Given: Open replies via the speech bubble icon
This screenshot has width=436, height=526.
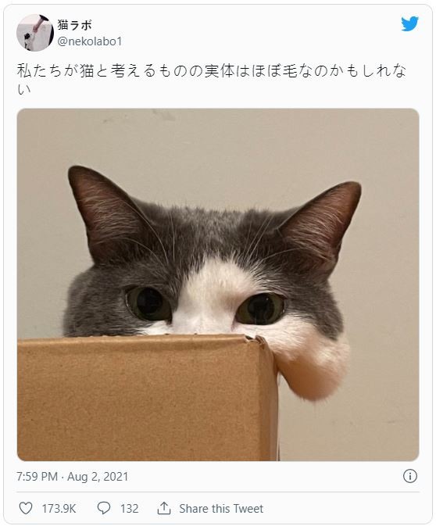Looking at the screenshot, I should point(104,508).
